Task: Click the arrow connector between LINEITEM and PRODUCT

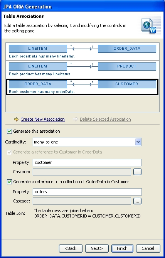Action: [x=82, y=66]
